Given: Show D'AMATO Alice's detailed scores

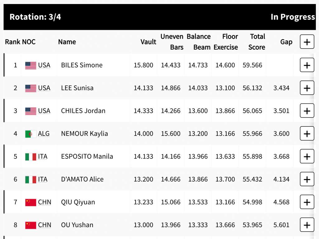Looking at the screenshot, I should [307, 179].
